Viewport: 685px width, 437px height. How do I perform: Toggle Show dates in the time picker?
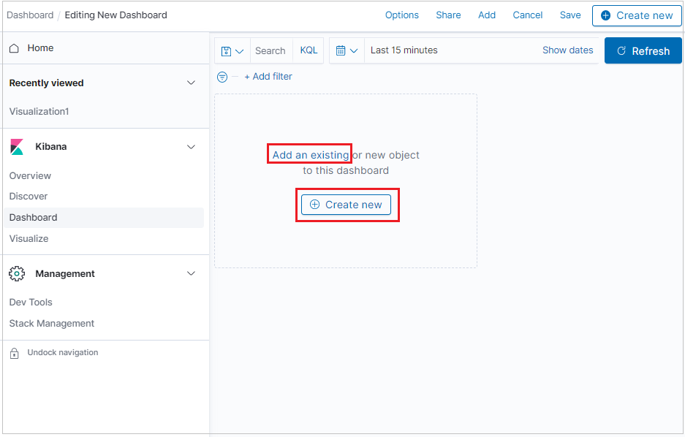[x=567, y=50]
